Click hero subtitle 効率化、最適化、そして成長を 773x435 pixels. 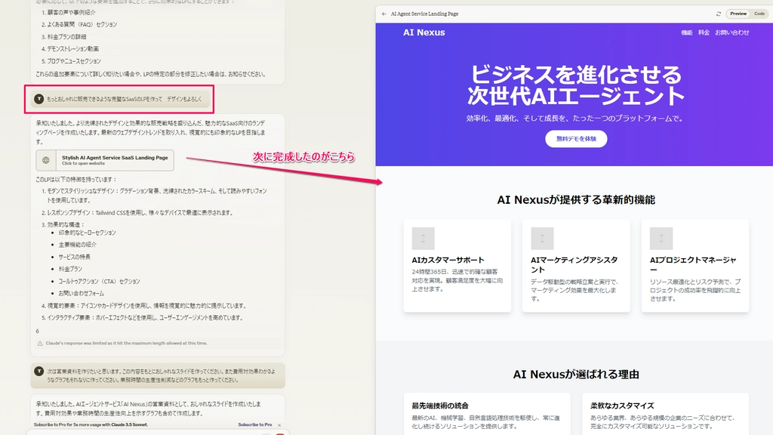point(574,119)
